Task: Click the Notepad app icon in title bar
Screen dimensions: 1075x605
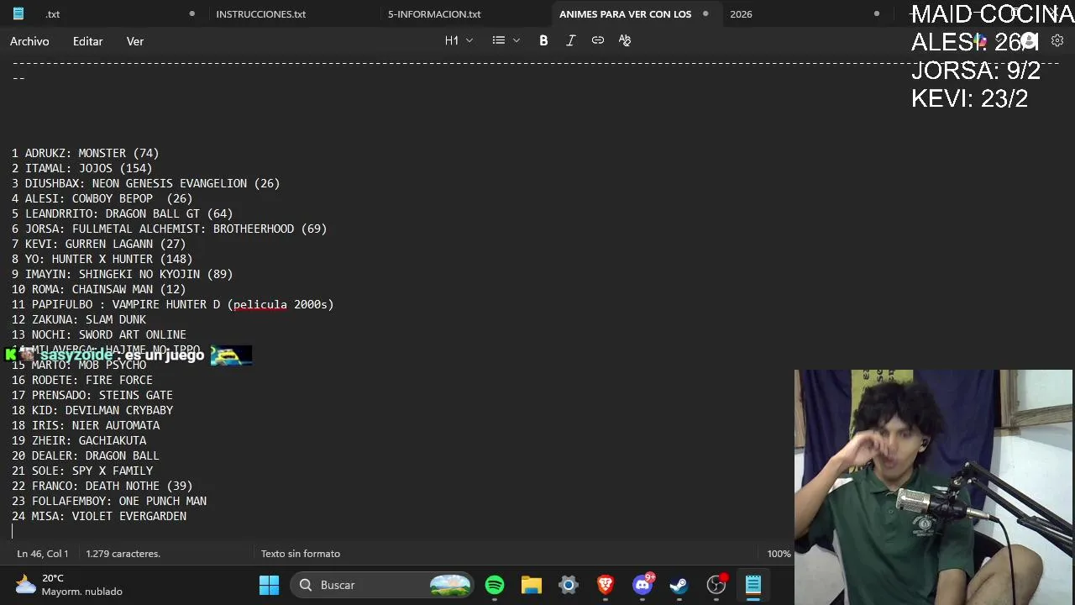Action: coord(18,13)
